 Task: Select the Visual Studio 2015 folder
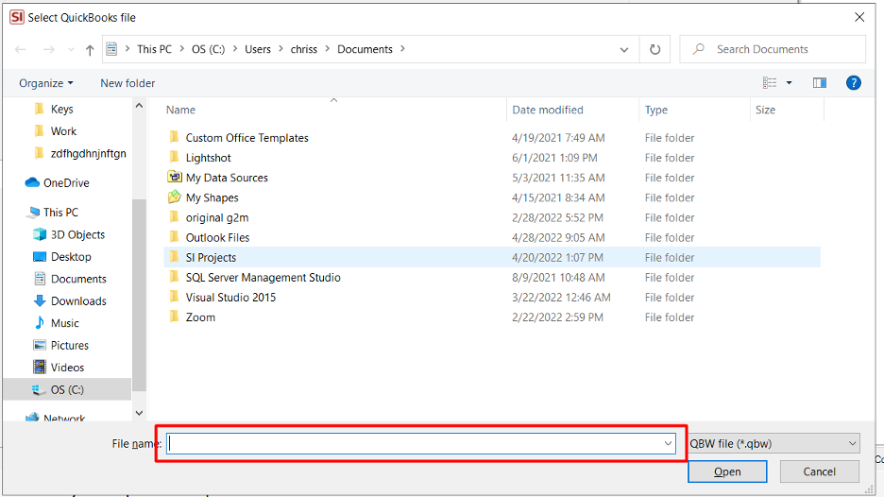[230, 298]
